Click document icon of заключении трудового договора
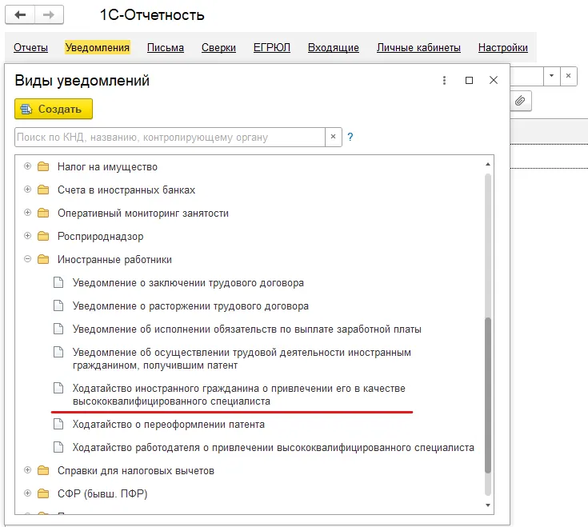This screenshot has height=527, width=588. pyautogui.click(x=58, y=282)
